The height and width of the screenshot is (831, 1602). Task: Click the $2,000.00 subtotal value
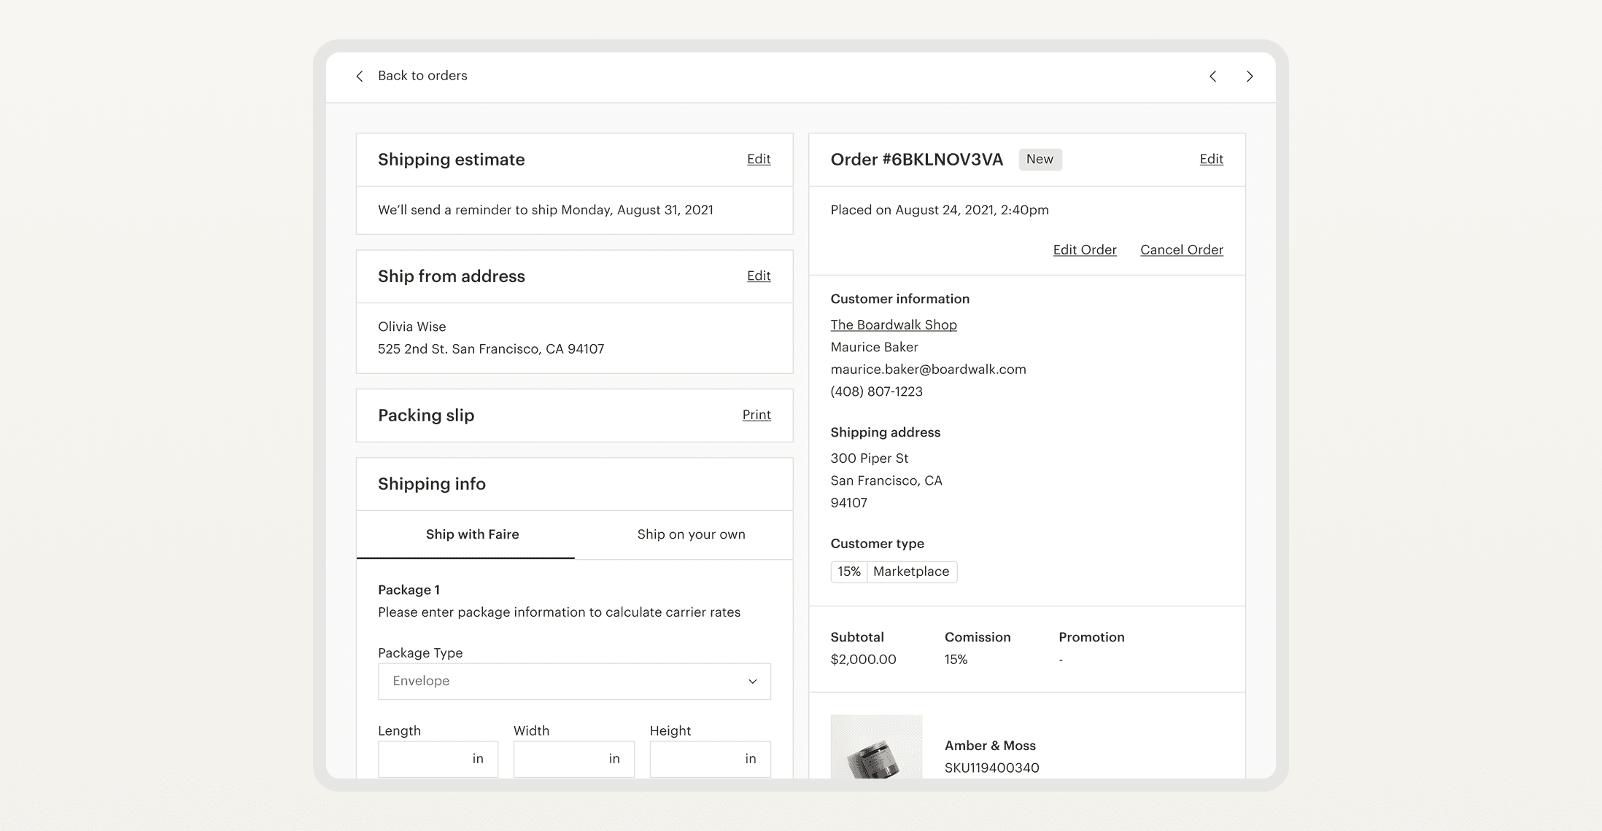(863, 660)
